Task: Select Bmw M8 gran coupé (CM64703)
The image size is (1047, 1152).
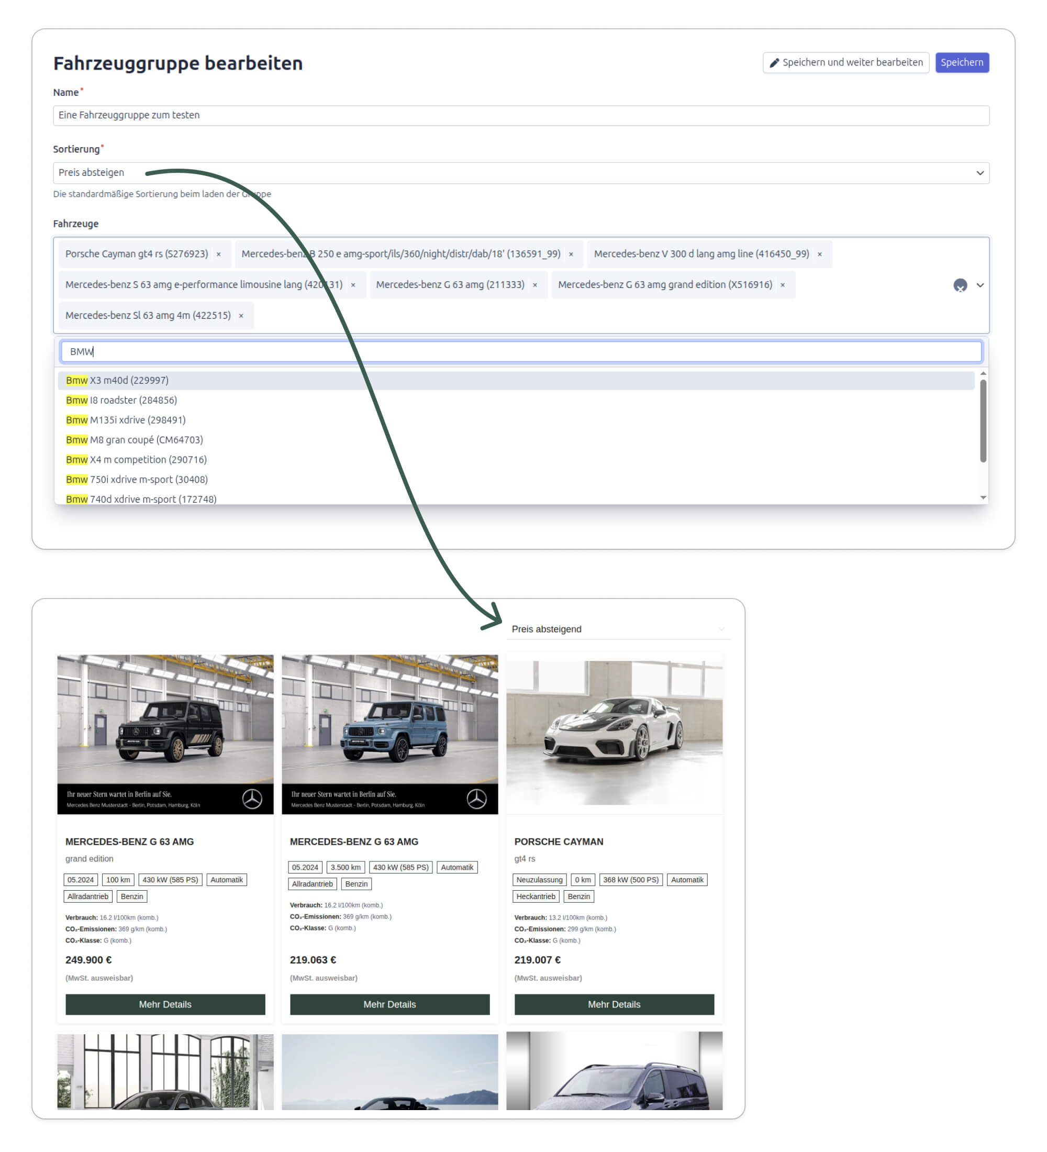Action: [516, 440]
